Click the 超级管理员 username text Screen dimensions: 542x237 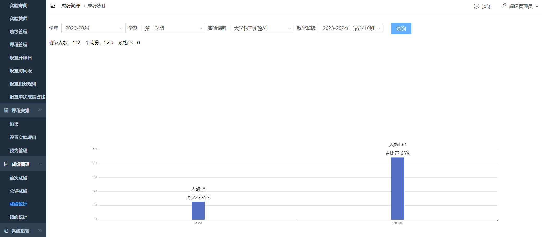[521, 7]
